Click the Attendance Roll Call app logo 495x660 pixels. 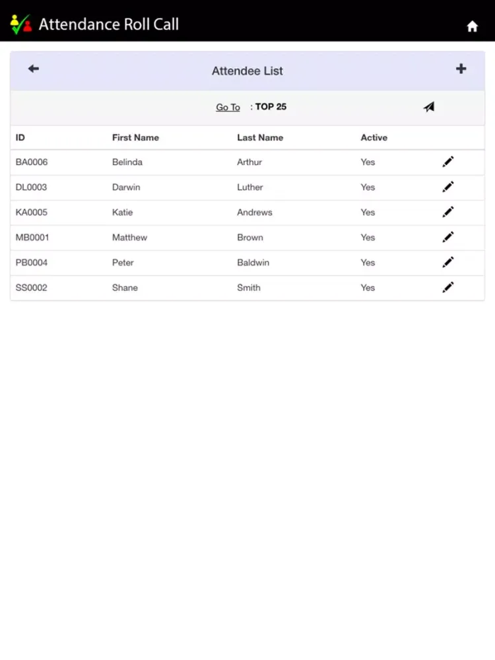click(21, 24)
